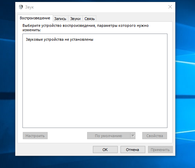Image resolution: width=195 pixels, height=168 pixels.
Task: Click 'Звуковые устройства не установлены' text
Action: (60, 39)
